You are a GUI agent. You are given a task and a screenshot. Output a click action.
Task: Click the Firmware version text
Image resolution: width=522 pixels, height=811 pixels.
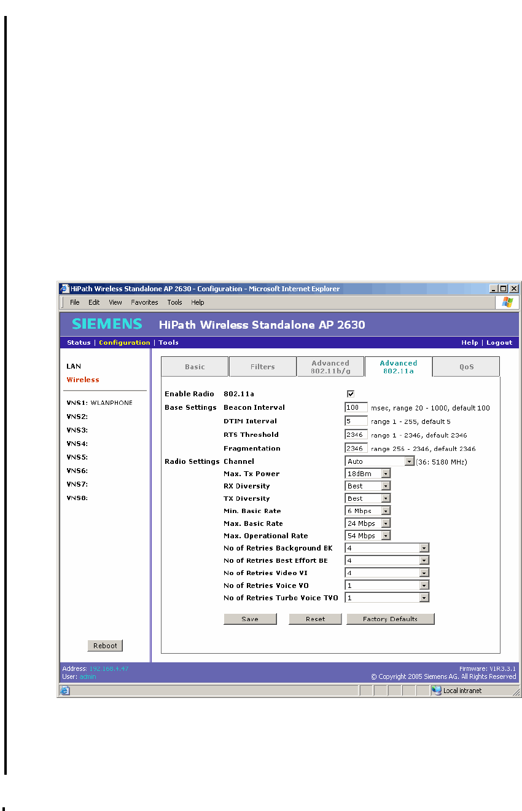(x=488, y=668)
